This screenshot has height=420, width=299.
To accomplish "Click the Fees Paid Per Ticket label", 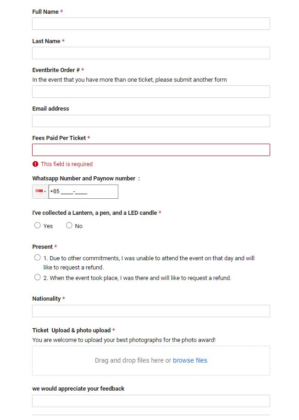I will (59, 138).
